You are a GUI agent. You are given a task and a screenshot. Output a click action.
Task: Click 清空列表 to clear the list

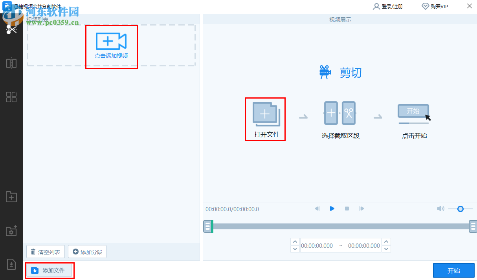click(46, 251)
